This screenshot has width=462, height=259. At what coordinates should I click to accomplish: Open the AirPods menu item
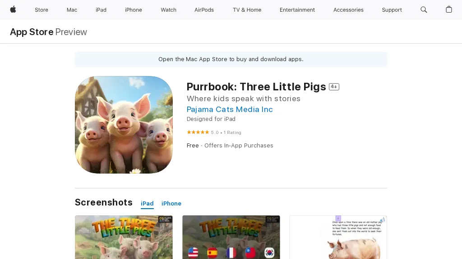pyautogui.click(x=204, y=10)
